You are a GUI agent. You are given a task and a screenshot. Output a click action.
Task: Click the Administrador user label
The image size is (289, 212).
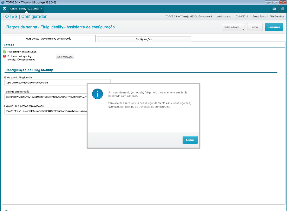point(224,16)
